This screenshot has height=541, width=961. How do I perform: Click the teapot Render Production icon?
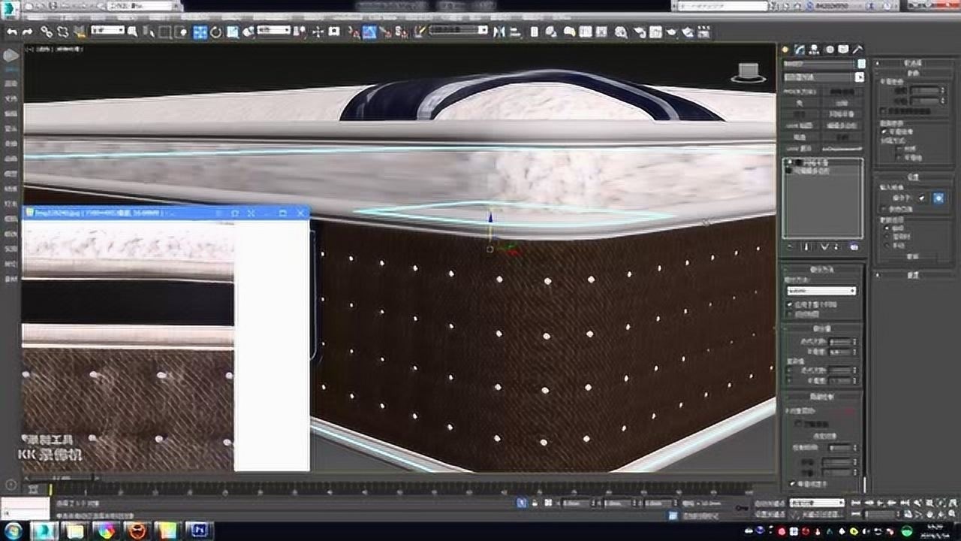(672, 32)
